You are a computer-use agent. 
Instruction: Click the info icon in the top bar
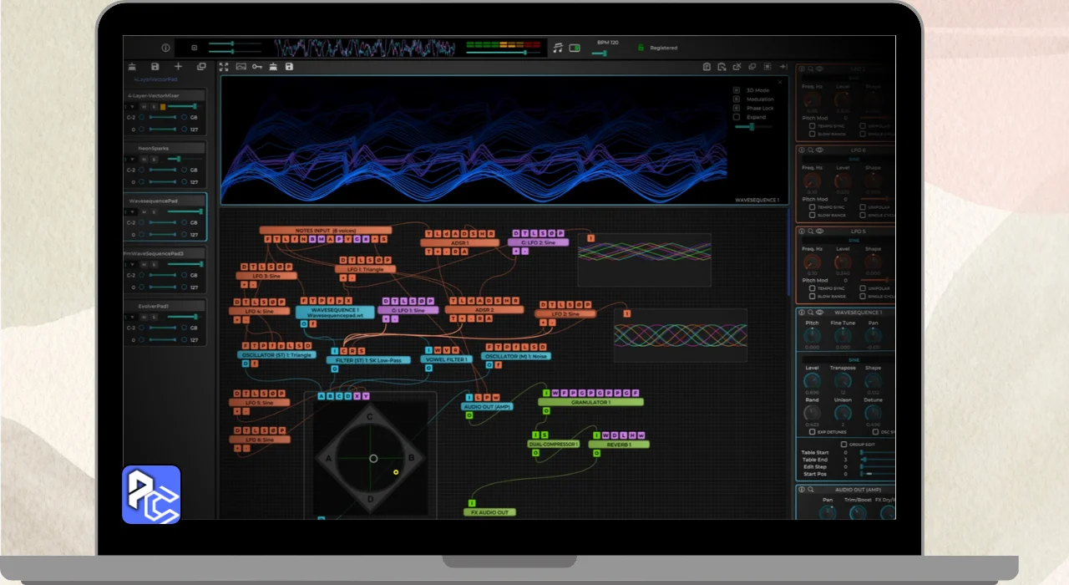pos(165,48)
